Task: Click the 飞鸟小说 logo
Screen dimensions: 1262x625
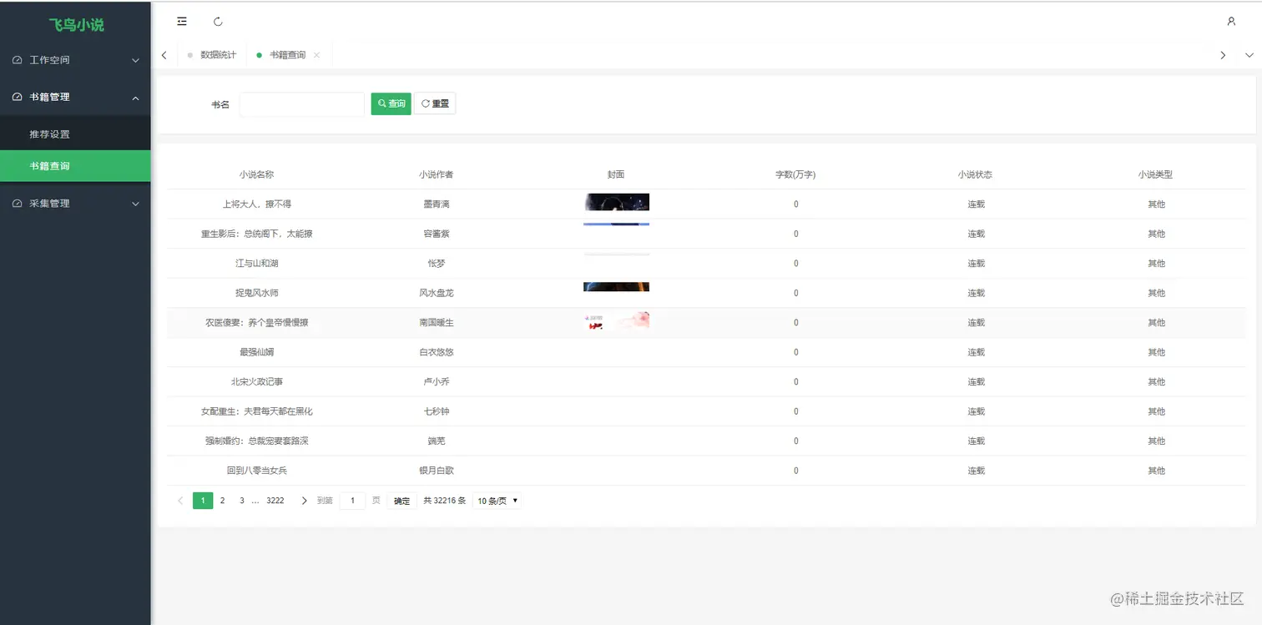Action: (x=76, y=25)
